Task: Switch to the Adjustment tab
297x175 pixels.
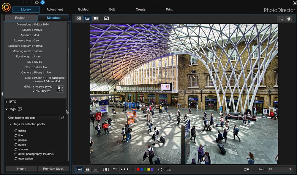Action: 55,9
